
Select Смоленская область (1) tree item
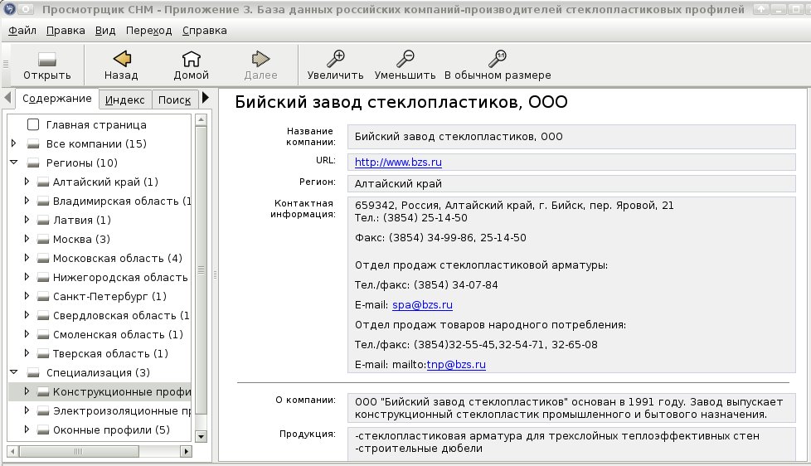point(118,335)
